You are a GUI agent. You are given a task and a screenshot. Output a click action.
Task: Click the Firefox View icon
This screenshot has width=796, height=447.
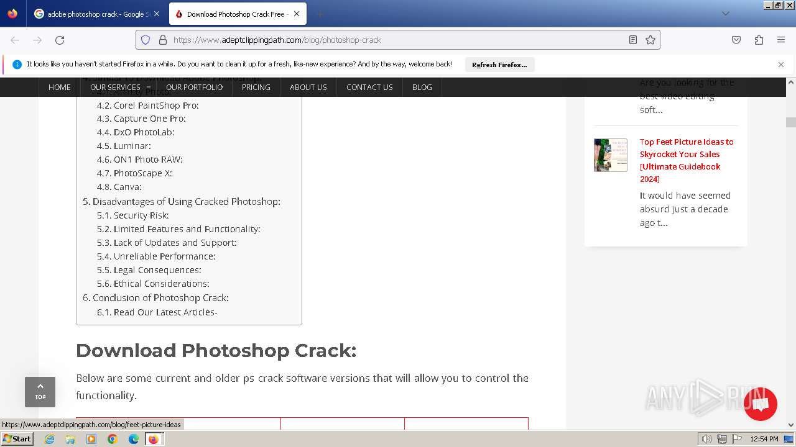coord(12,14)
